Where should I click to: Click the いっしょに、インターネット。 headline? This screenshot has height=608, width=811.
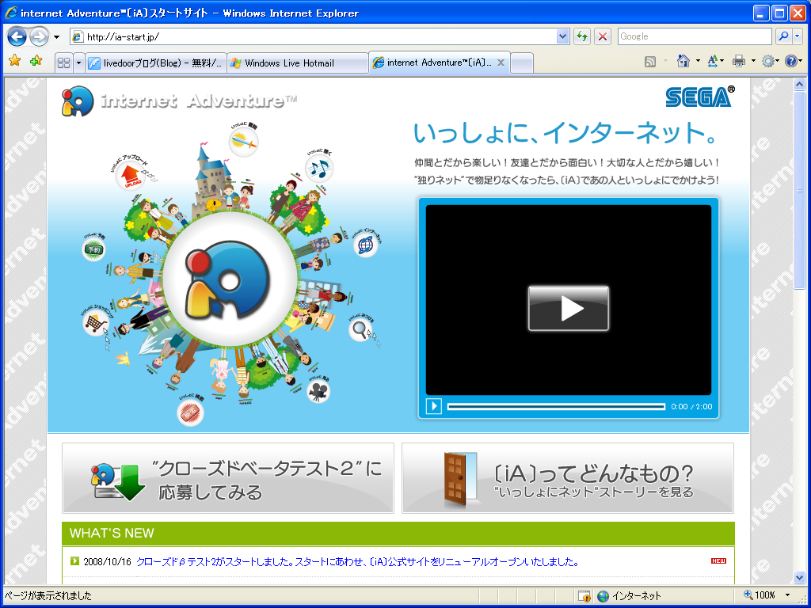tap(565, 133)
